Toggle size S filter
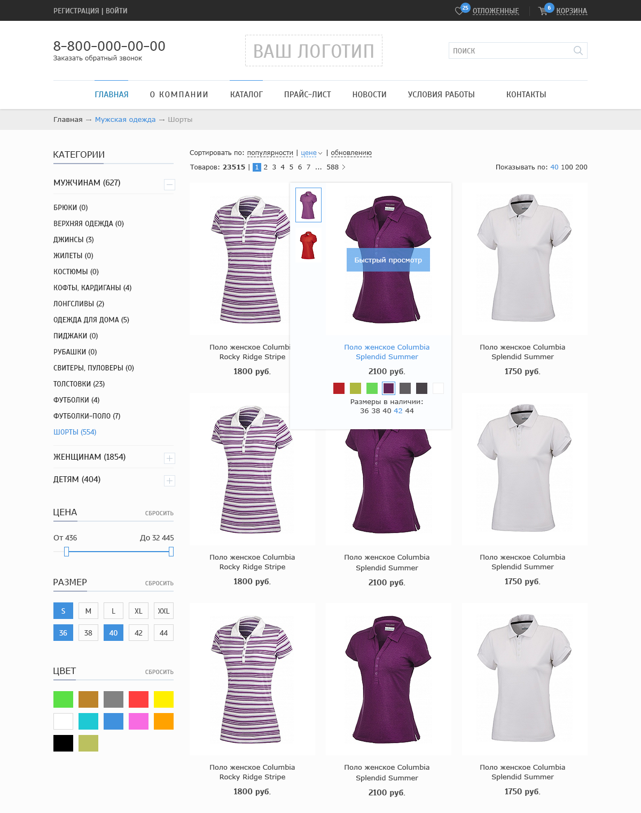This screenshot has width=641, height=813. 63,611
